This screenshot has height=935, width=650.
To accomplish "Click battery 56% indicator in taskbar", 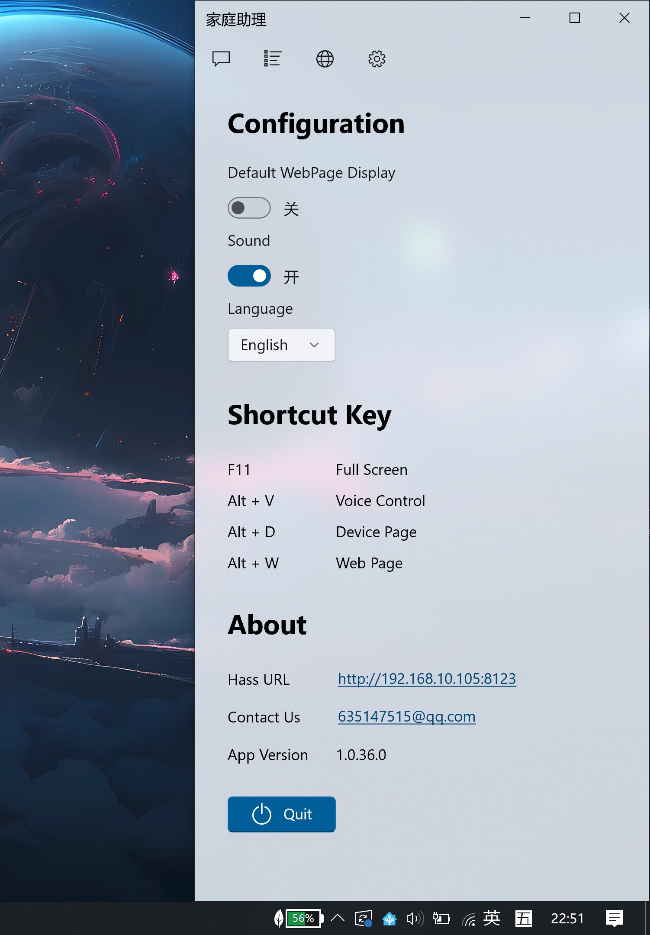I will click(x=305, y=918).
